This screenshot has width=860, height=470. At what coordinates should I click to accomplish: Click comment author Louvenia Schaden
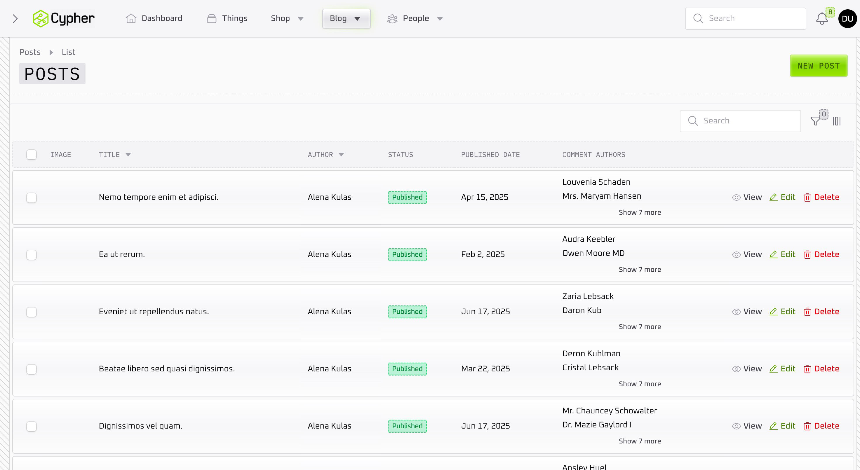(x=596, y=182)
